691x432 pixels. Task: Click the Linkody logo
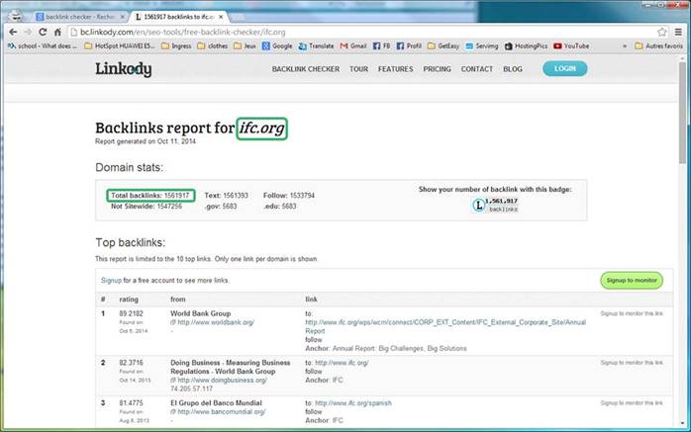click(x=123, y=69)
